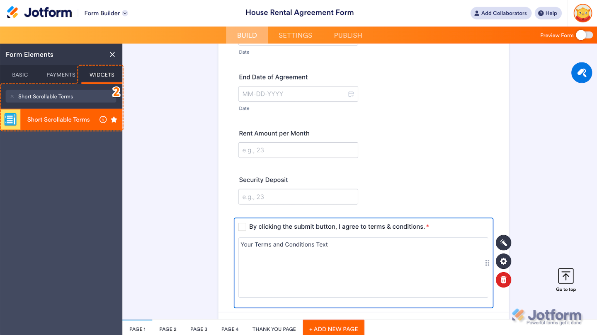Switch to the SETTINGS tab

pos(295,35)
